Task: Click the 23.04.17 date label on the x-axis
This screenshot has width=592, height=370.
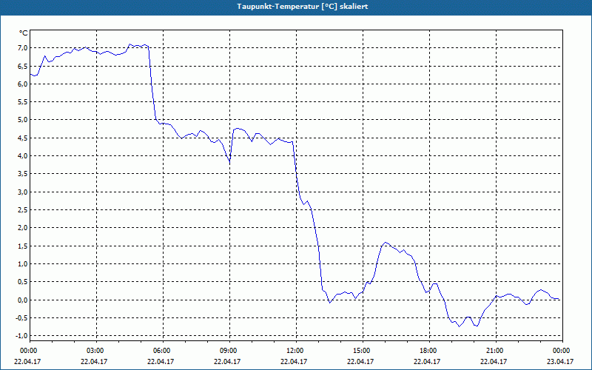Action: click(560, 361)
